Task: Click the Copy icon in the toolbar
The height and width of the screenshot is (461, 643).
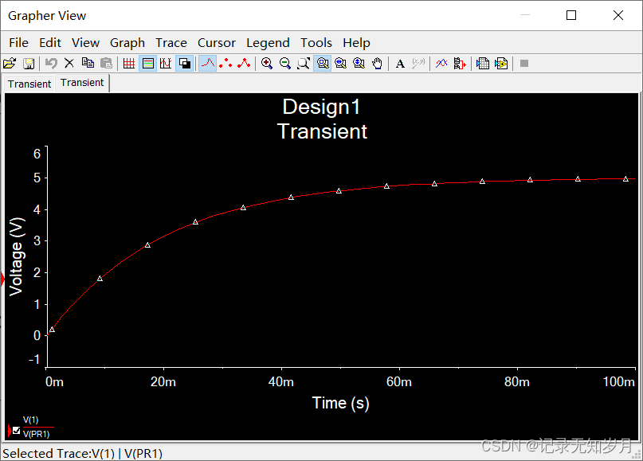Action: coord(88,64)
